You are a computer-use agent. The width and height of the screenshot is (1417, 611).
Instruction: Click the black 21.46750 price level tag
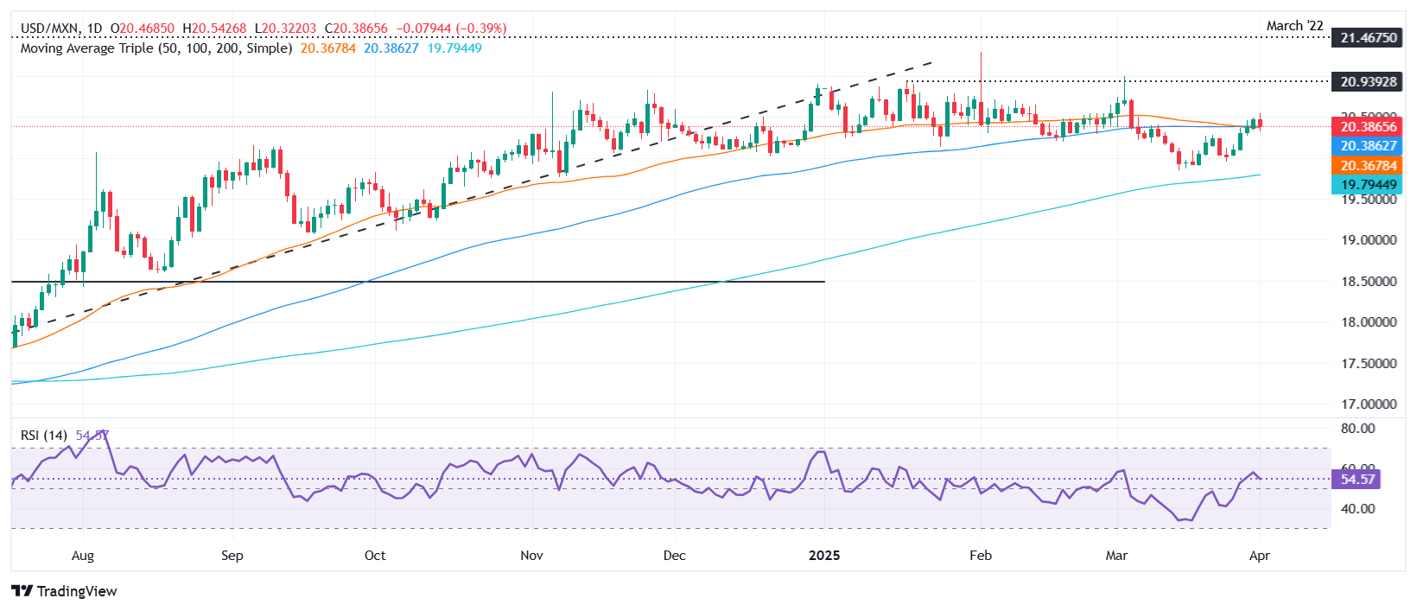coord(1368,38)
